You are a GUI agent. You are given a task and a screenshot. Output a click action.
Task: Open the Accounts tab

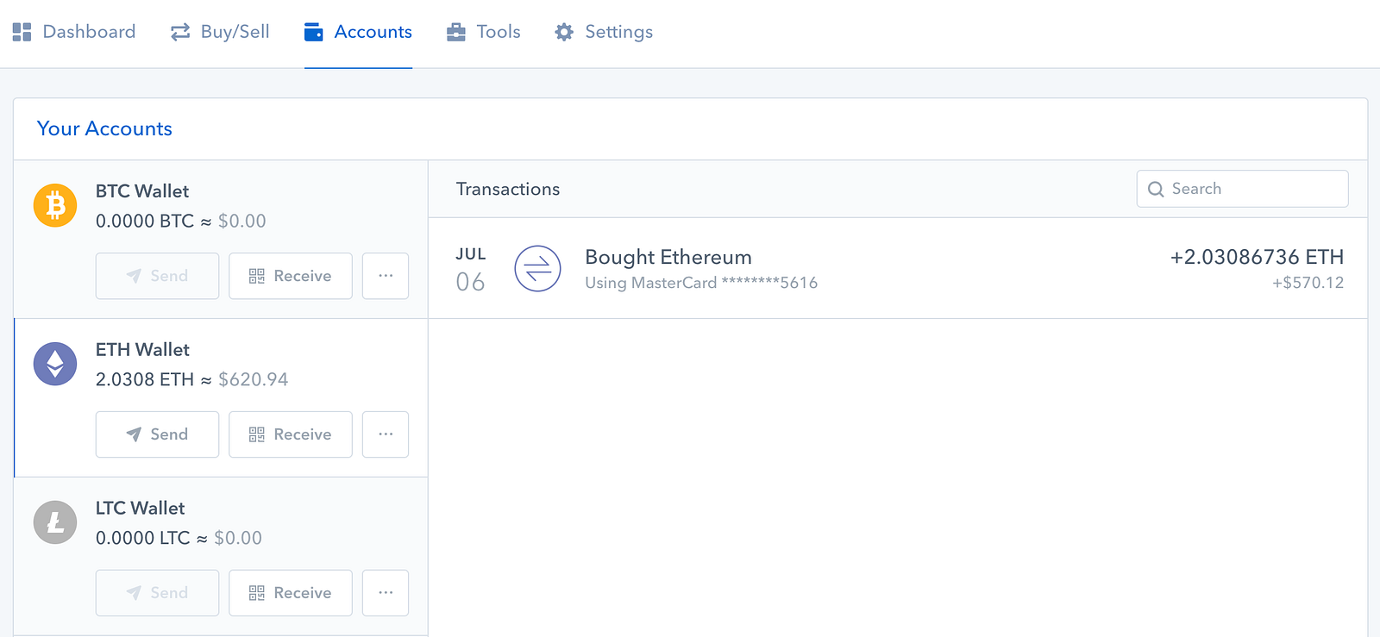coord(358,32)
